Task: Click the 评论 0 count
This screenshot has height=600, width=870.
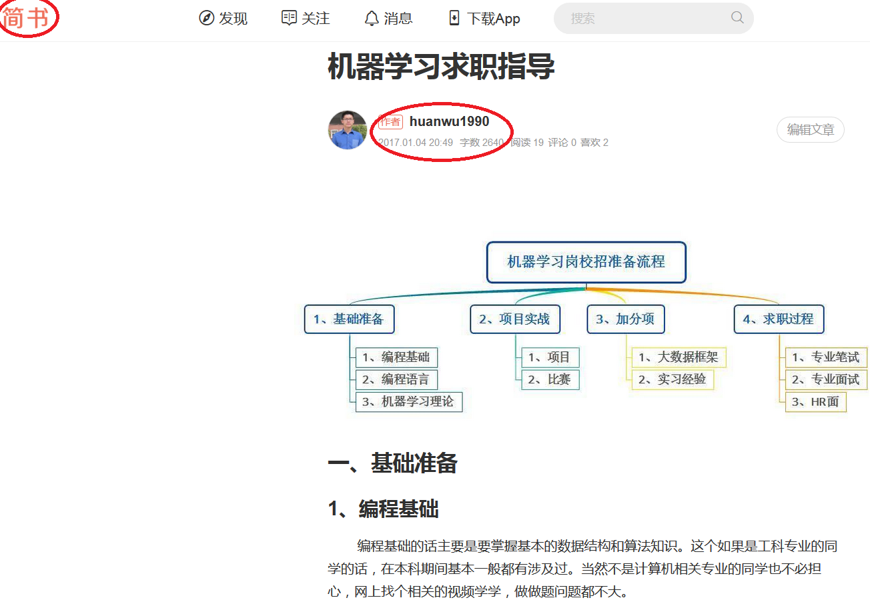Action: tap(562, 143)
